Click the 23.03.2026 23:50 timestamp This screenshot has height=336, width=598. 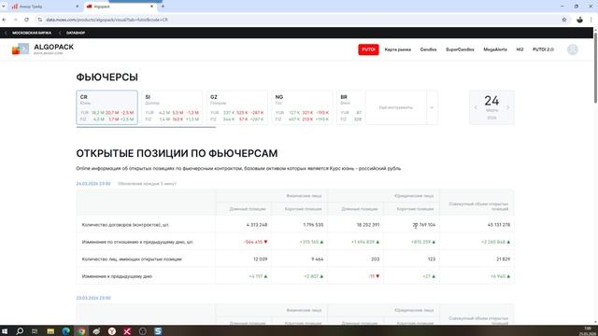(x=93, y=298)
